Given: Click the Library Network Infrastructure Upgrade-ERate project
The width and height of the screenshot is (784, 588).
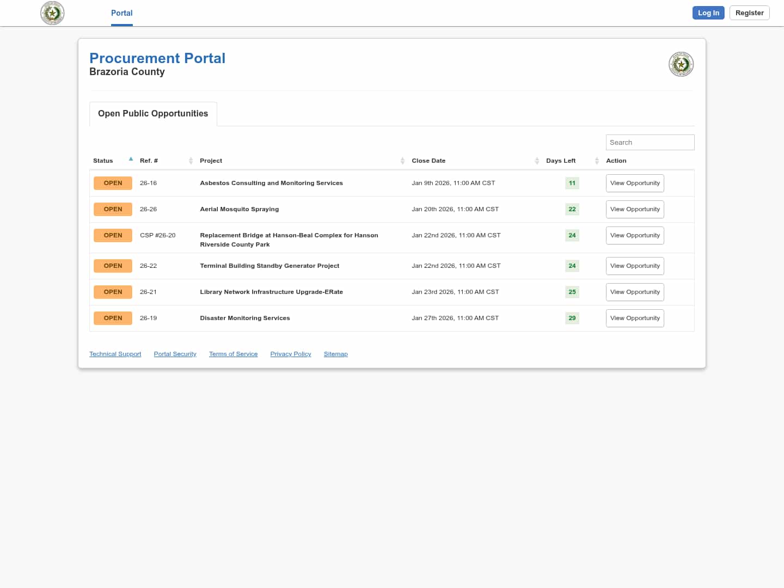Looking at the screenshot, I should click(271, 292).
